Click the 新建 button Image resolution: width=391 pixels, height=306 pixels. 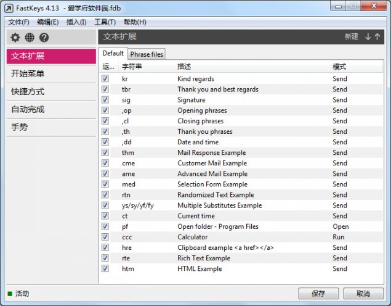(352, 37)
